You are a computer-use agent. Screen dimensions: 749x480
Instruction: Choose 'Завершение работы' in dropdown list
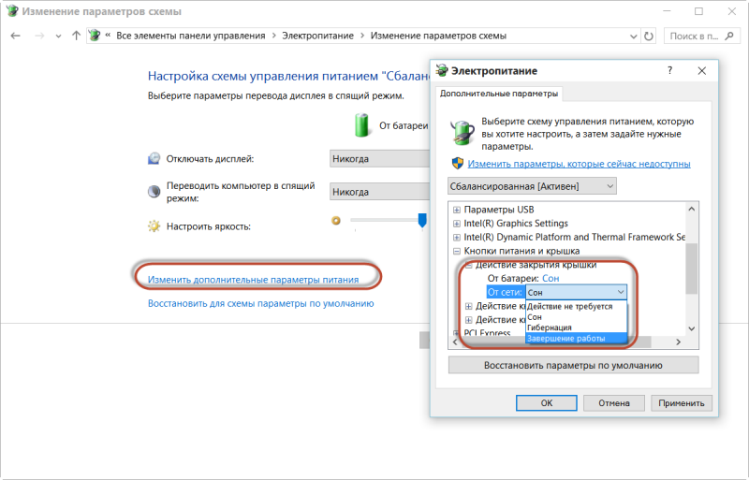[576, 338]
